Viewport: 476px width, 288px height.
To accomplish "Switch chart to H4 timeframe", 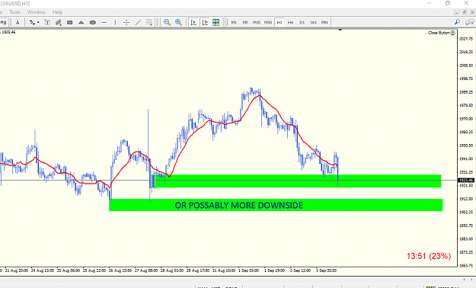I will click(x=290, y=23).
